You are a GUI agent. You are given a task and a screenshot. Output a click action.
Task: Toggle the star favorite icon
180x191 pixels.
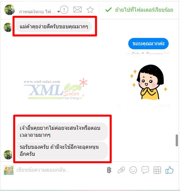click(x=90, y=10)
